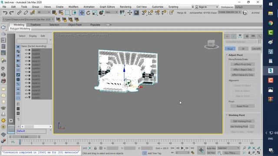Toggle Auto Key mode
This screenshot has width=278, height=156.
pos(211,148)
